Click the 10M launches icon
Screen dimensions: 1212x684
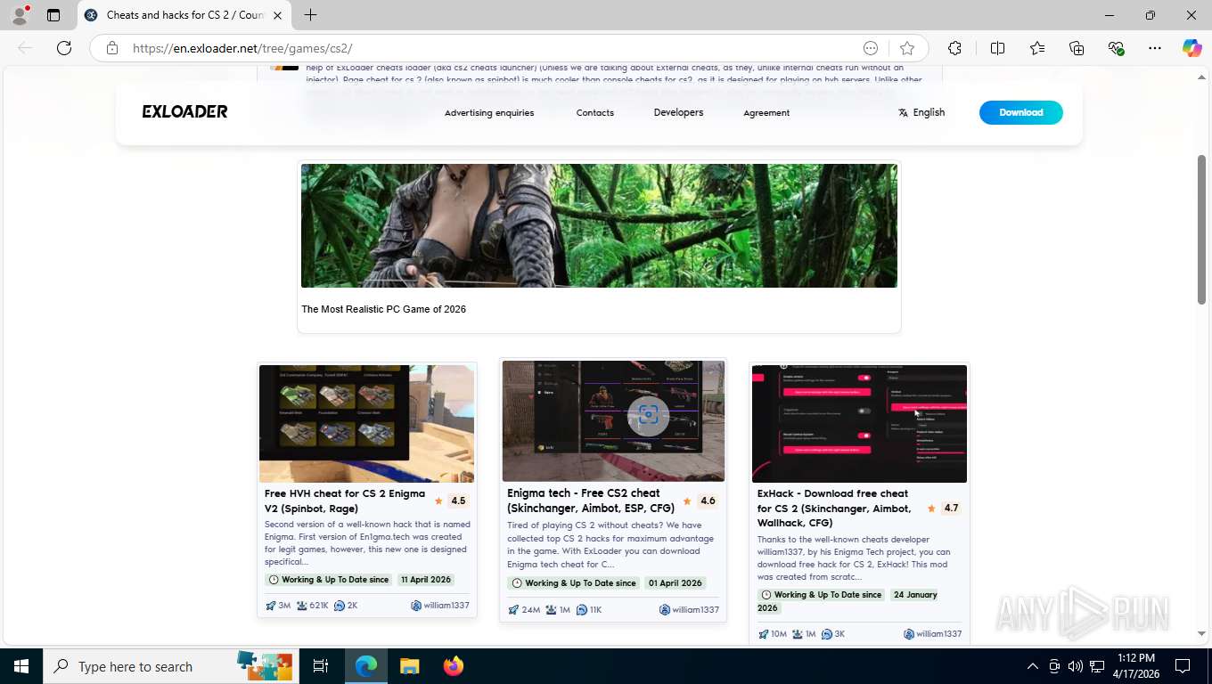pos(764,634)
